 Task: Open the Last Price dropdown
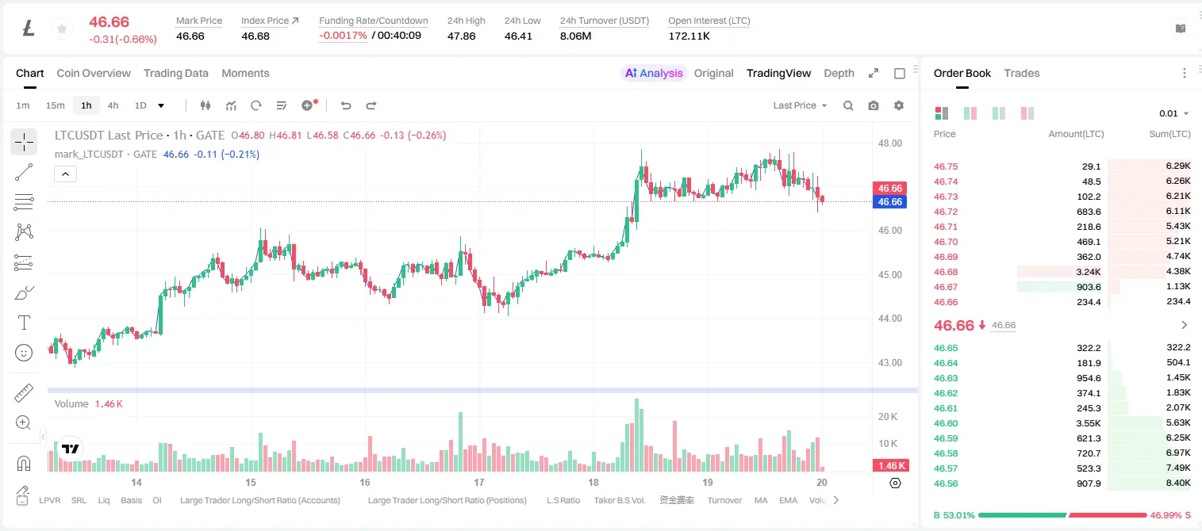tap(800, 105)
